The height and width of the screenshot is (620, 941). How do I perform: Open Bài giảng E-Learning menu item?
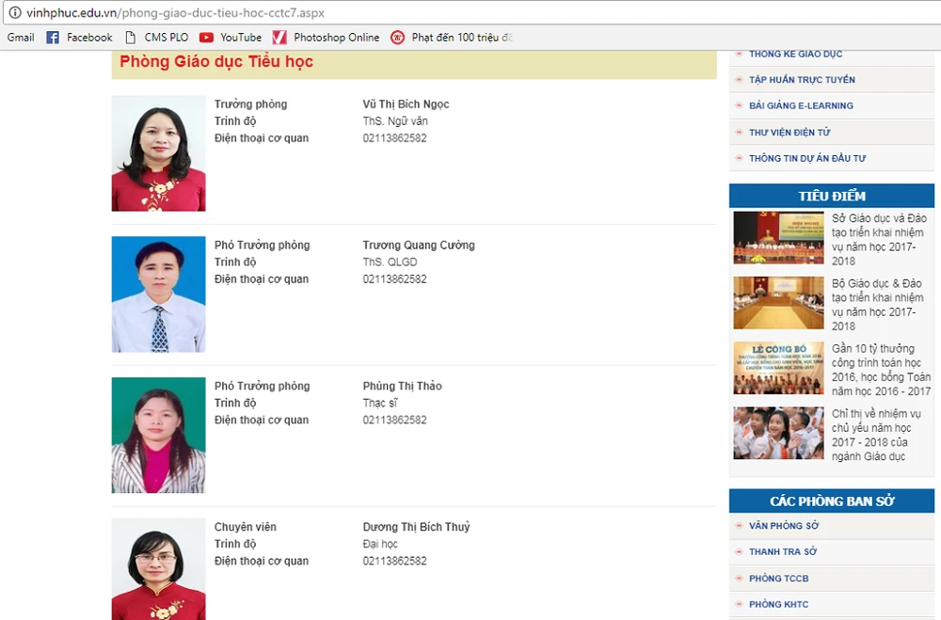tap(801, 106)
